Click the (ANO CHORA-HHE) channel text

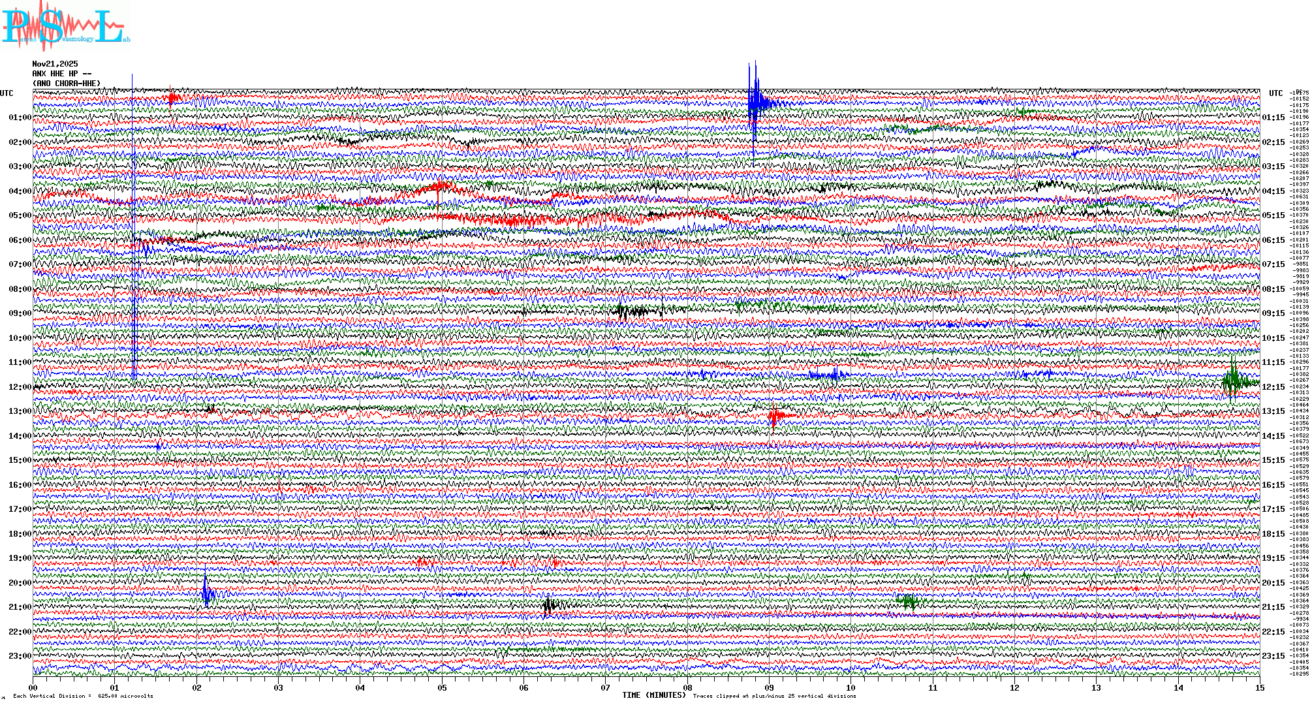pyautogui.click(x=67, y=84)
